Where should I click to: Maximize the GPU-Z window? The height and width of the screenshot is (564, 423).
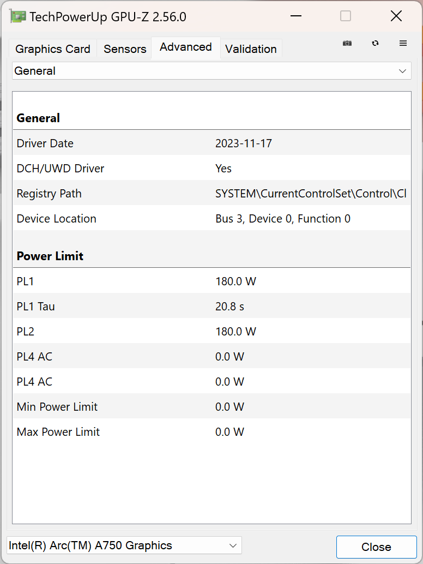coord(346,16)
